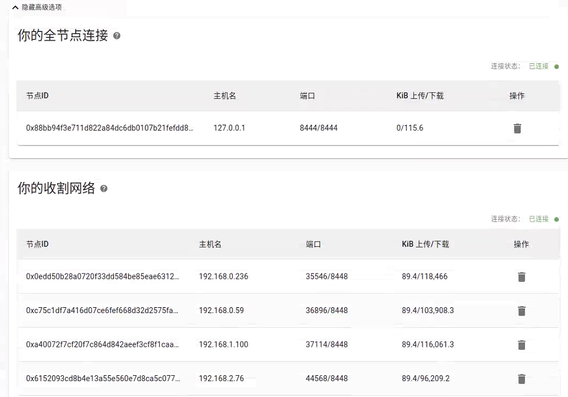Click hostname cell 127.0.0.1
This screenshot has height=397, width=568.
[229, 128]
